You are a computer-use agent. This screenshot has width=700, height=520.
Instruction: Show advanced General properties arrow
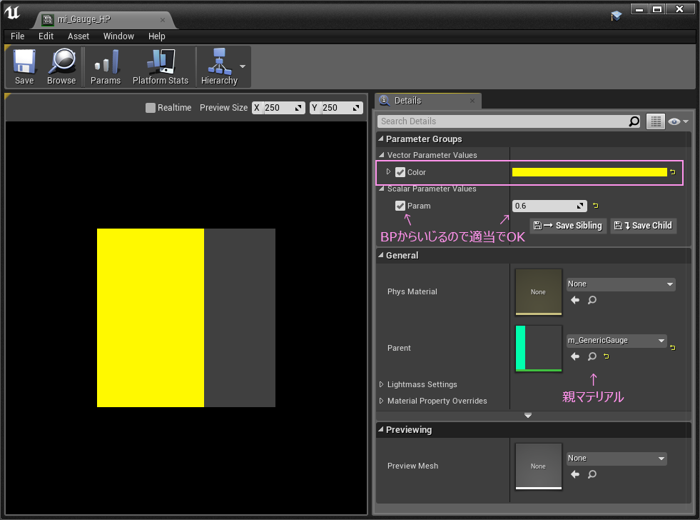pos(528,416)
